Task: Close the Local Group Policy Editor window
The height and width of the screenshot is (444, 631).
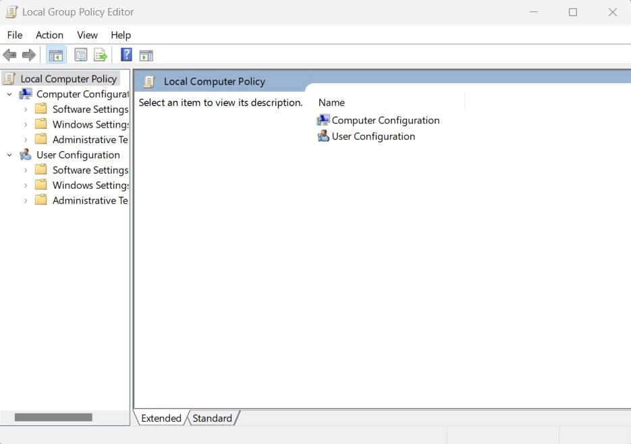Action: click(613, 12)
